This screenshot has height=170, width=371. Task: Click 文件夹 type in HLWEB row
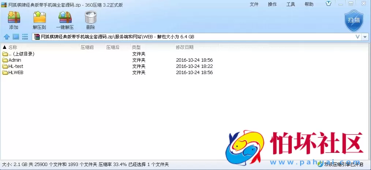click(x=139, y=73)
